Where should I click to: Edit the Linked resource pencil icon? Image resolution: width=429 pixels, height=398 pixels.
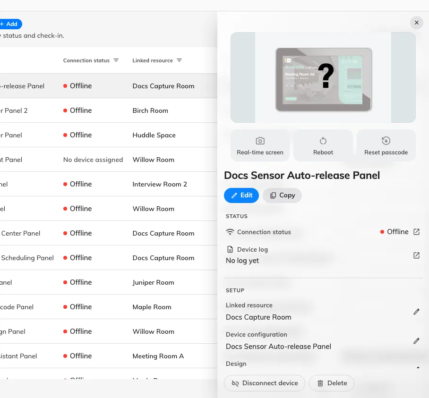click(x=416, y=312)
